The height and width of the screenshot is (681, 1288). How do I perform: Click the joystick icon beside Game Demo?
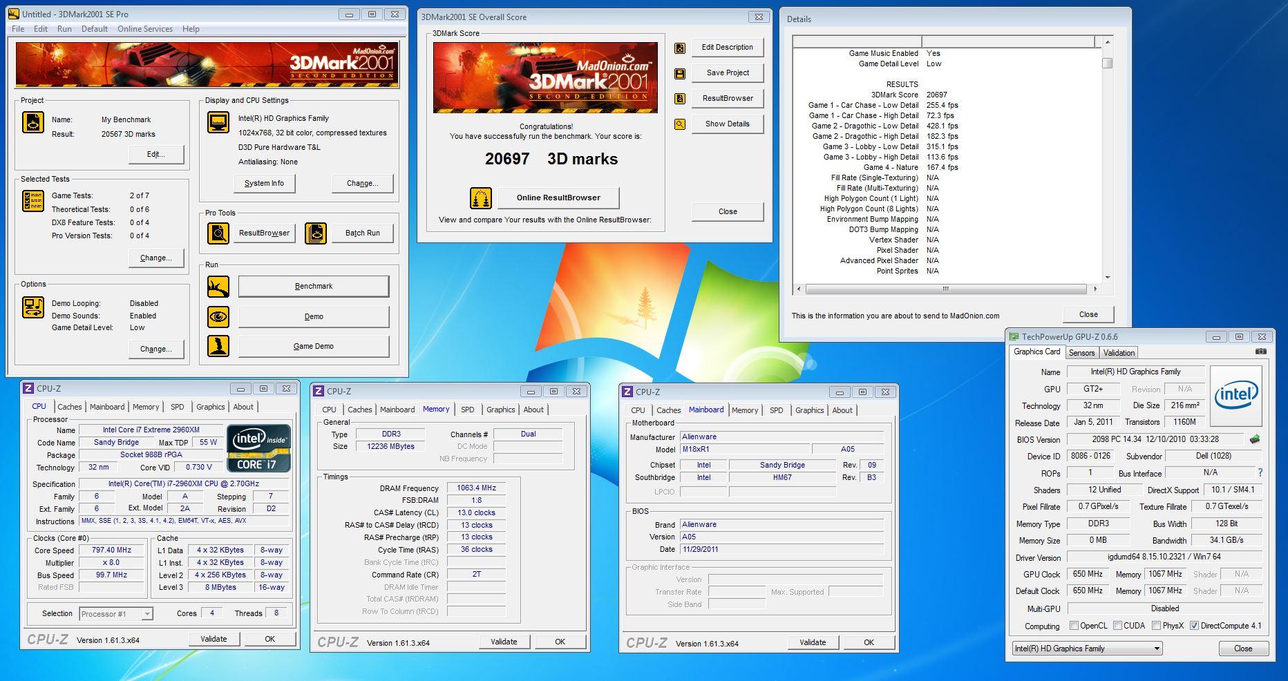[218, 346]
